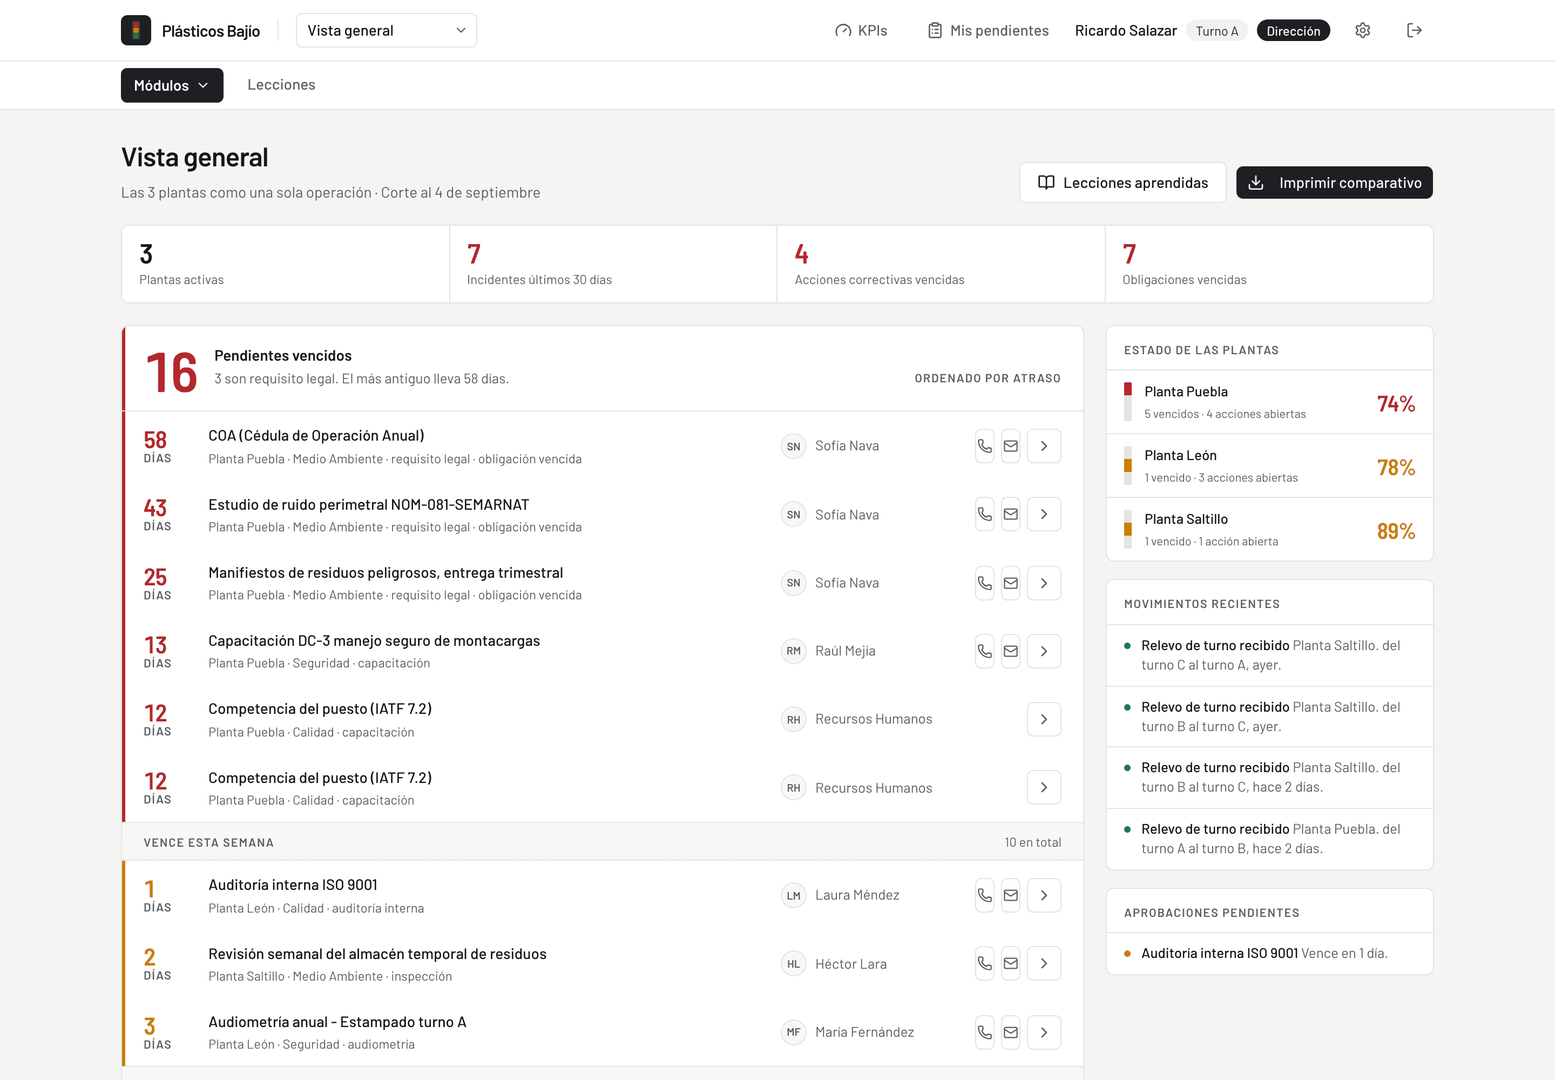
Task: Click the Dirección role badge
Action: pyautogui.click(x=1293, y=31)
